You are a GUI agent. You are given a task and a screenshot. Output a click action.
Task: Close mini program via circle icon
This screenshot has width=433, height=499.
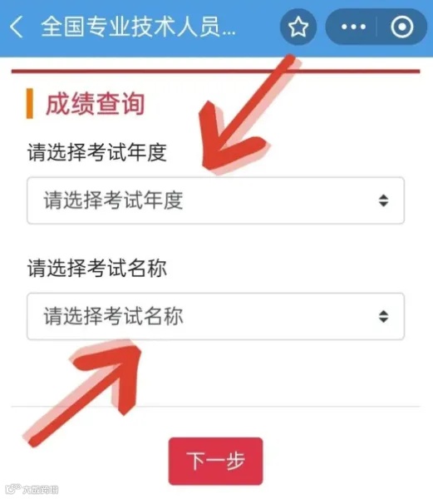coord(402,27)
